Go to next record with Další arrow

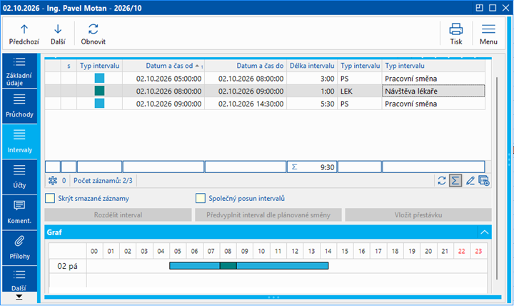click(58, 34)
